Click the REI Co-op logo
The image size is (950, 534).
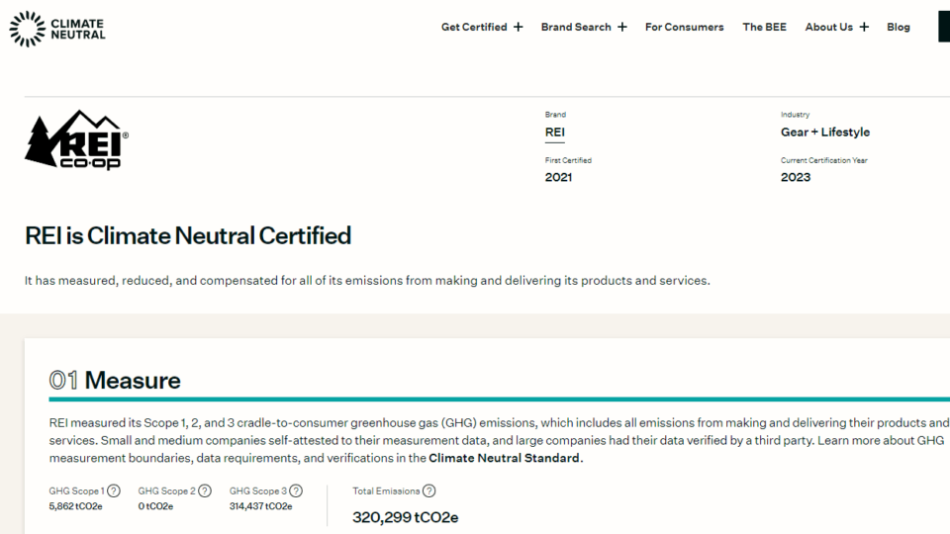76,139
